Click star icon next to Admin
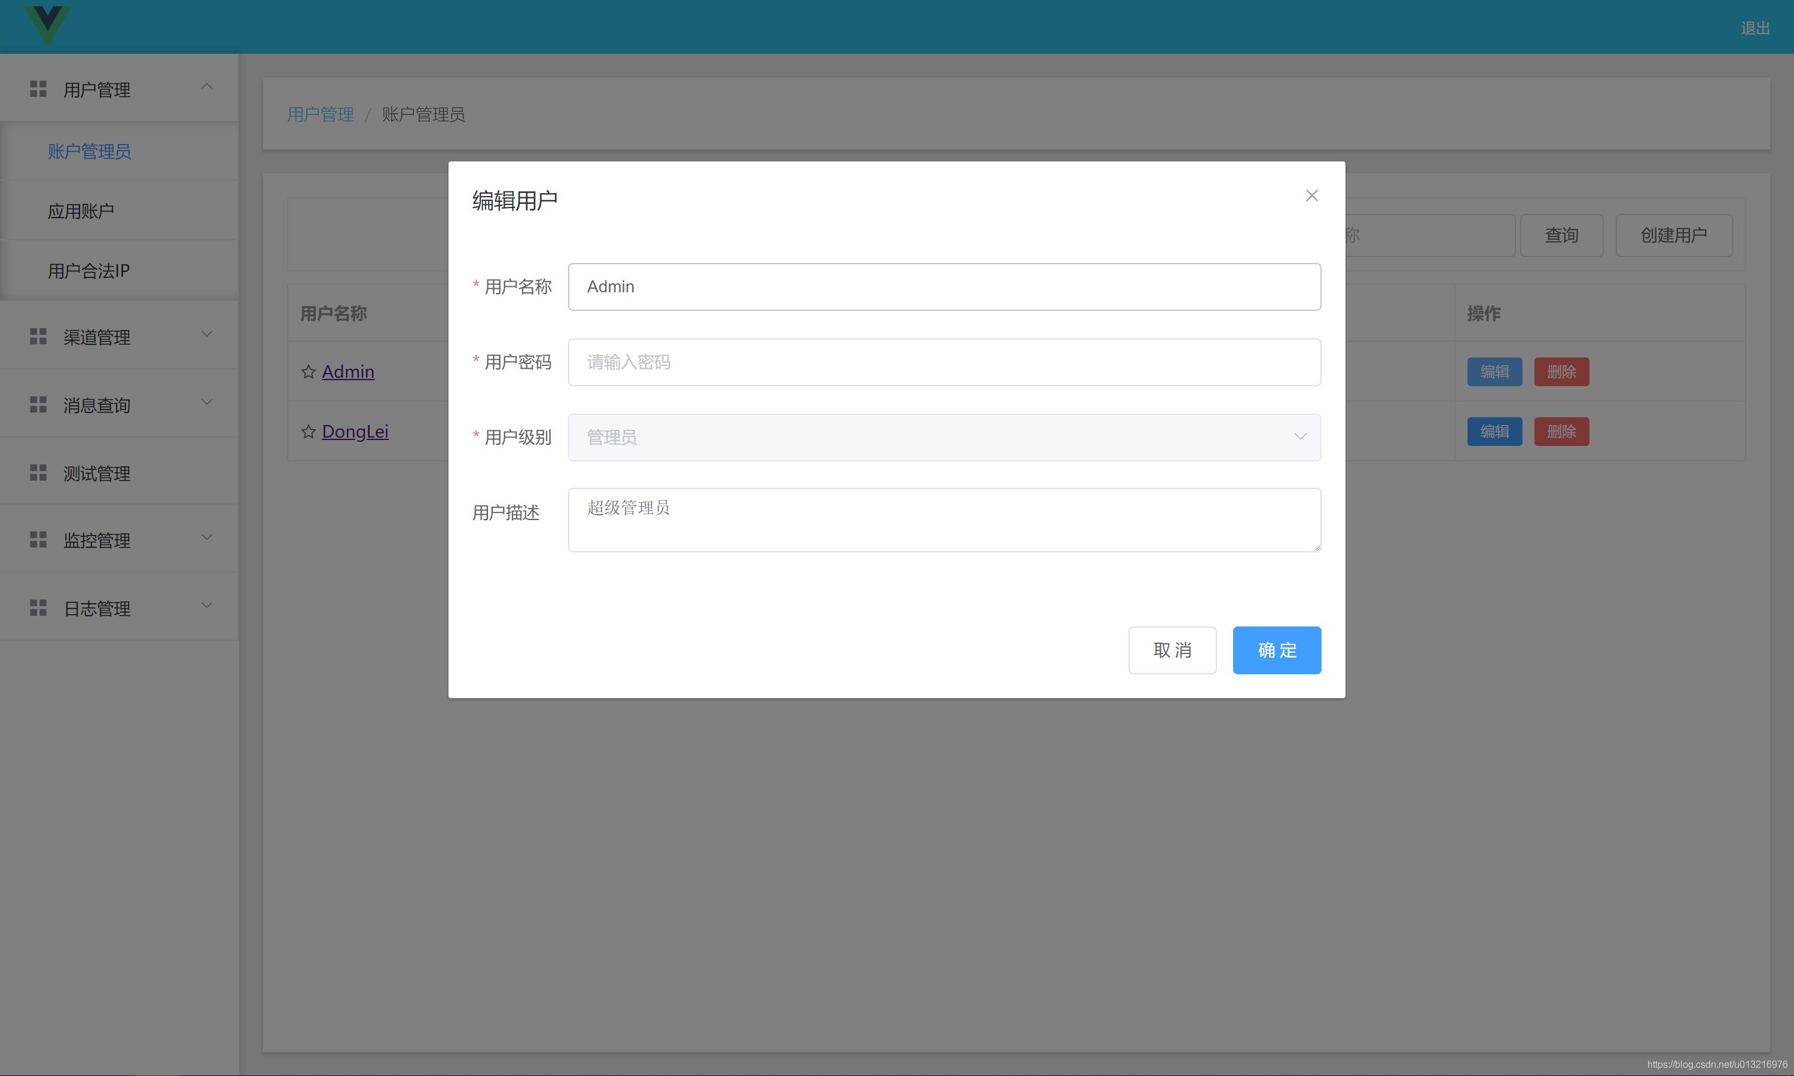Screen dimensions: 1794x1076 coord(308,372)
